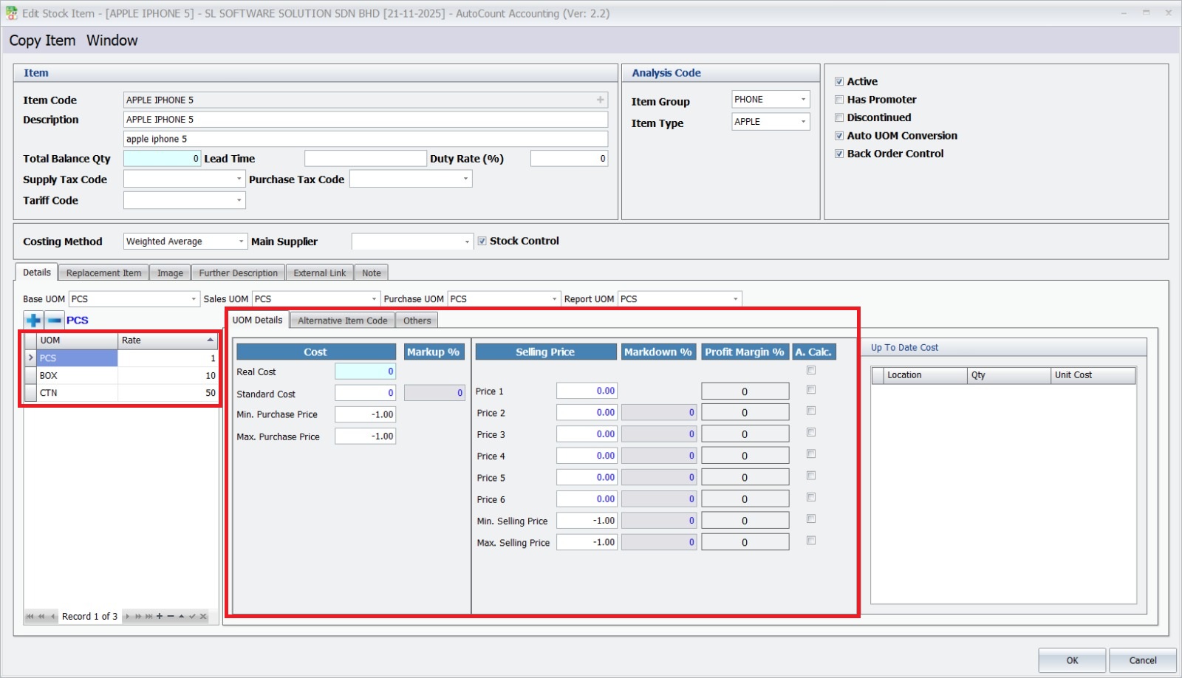Image resolution: width=1182 pixels, height=678 pixels.
Task: Go to the last record in the UOM navigator
Action: tap(149, 617)
